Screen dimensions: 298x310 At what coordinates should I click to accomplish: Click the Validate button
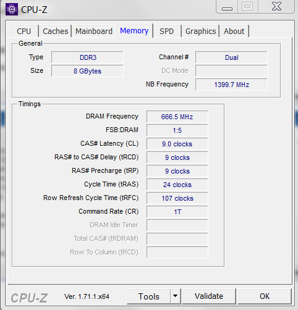pyautogui.click(x=209, y=296)
